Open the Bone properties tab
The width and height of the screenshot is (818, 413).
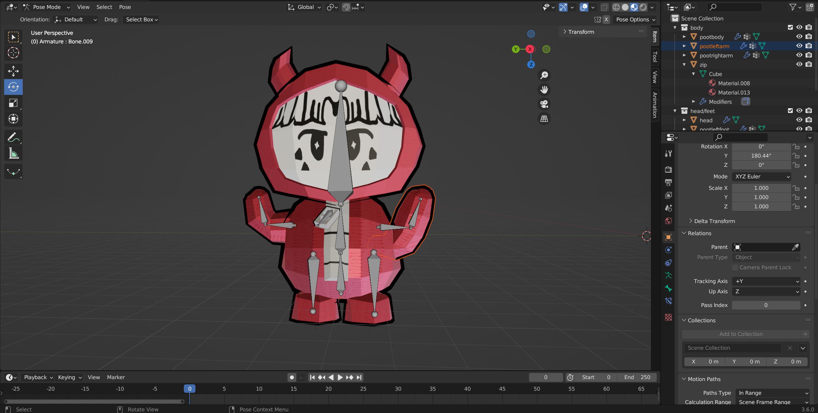tap(668, 288)
